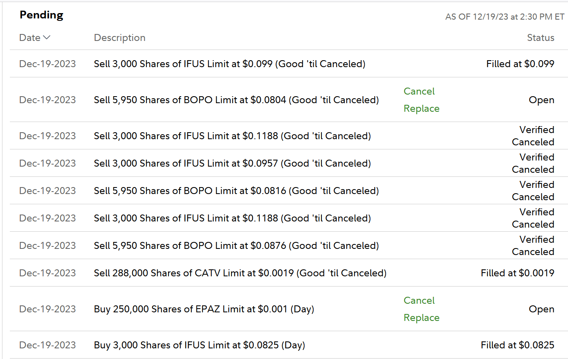The image size is (568, 359).
Task: Replace the BOPO $0.0804 sell order
Action: 421,108
